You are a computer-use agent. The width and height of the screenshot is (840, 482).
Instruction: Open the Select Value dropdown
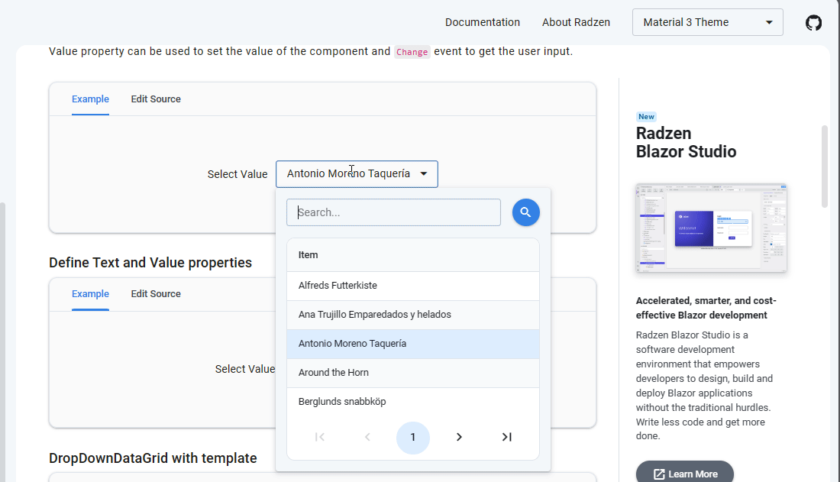click(357, 173)
